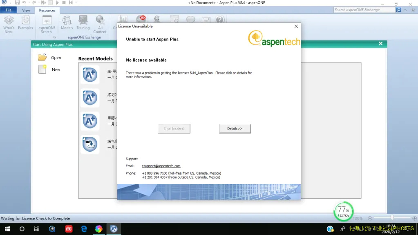This screenshot has height=235, width=418.
Task: Open the first A+ recent model
Action: [x=90, y=75]
